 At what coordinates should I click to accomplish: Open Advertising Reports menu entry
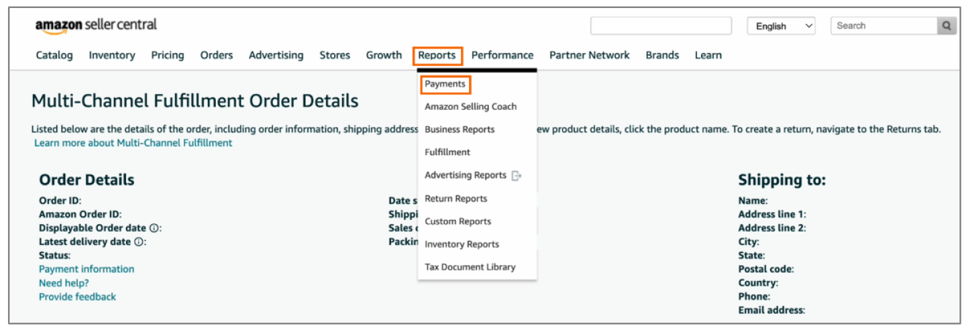point(466,175)
